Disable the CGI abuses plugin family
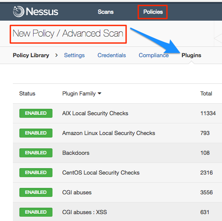The height and width of the screenshot is (221, 222). point(36,192)
